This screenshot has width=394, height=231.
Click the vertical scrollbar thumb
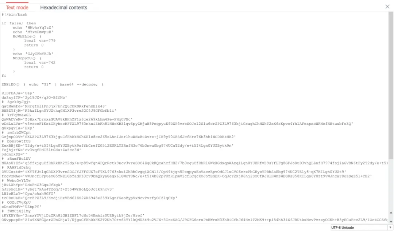391,85
